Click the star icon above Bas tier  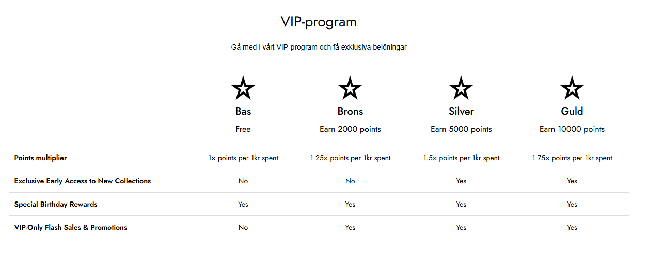[x=243, y=88]
